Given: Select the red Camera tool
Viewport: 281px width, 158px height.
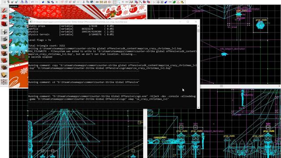Looking at the screenshot, I should click(x=4, y=24).
